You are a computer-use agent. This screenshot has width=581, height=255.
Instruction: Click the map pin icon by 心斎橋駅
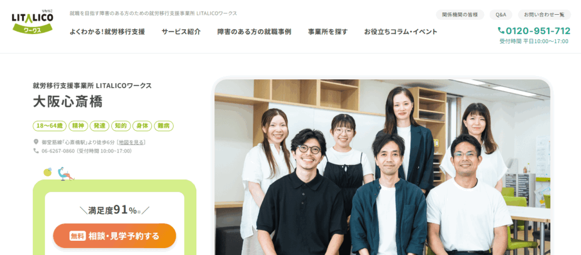tap(36, 142)
